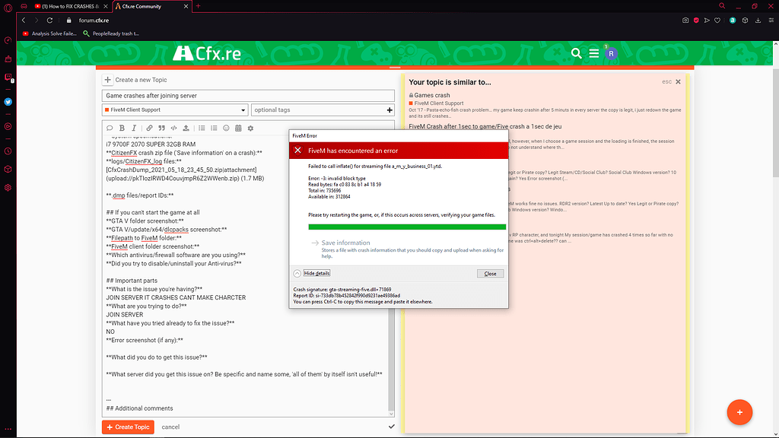Click the speech bubble quote-reply icon
This screenshot has height=438, width=779.
(x=110, y=128)
